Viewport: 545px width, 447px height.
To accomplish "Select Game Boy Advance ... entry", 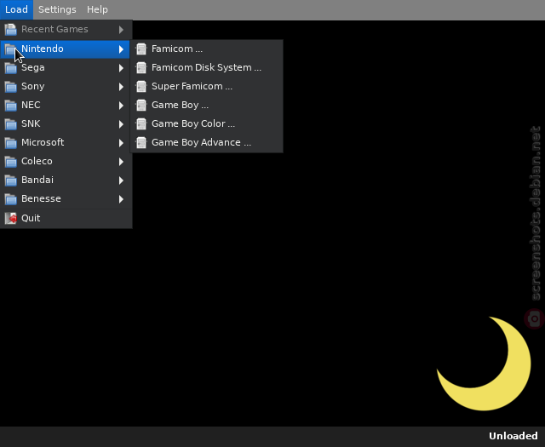I will [206, 143].
